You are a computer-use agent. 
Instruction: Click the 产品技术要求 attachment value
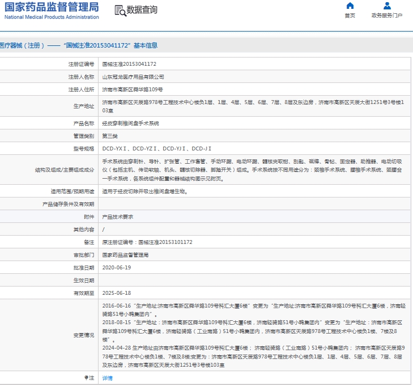point(117,217)
